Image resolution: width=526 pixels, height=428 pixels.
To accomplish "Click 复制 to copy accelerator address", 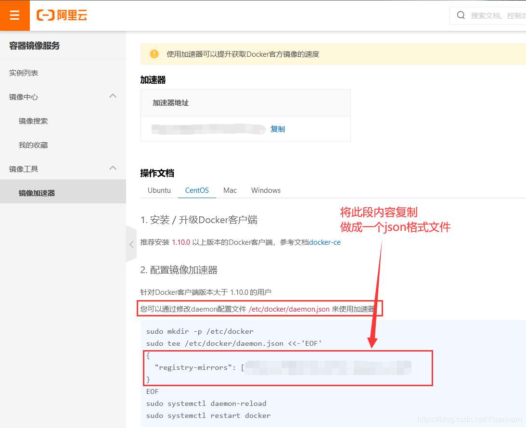I will click(278, 129).
